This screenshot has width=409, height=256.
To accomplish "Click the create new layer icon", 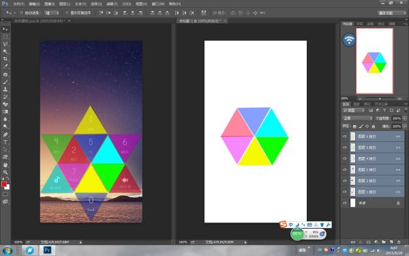I will [391, 242].
